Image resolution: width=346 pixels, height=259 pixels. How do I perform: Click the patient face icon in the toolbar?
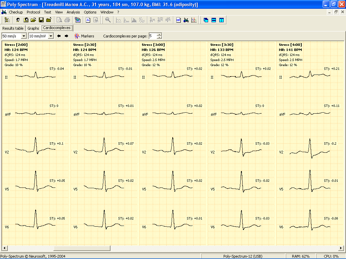pyautogui.click(x=18, y=20)
